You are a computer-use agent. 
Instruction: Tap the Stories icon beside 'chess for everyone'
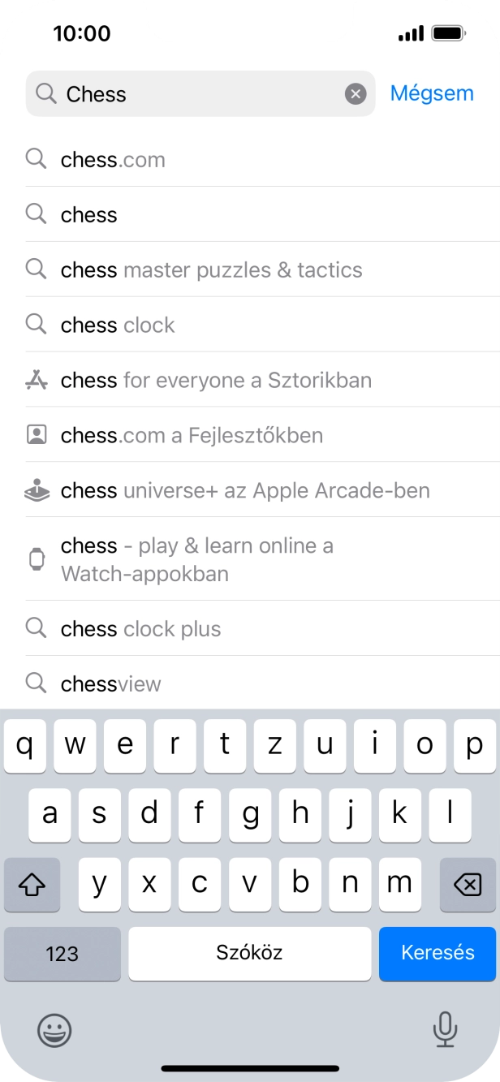36,380
